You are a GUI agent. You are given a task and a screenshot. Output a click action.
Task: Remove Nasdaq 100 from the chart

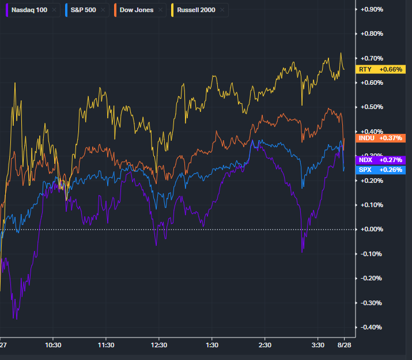click(54, 10)
